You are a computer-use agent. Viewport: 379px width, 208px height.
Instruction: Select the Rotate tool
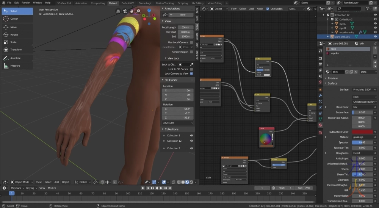(14, 35)
